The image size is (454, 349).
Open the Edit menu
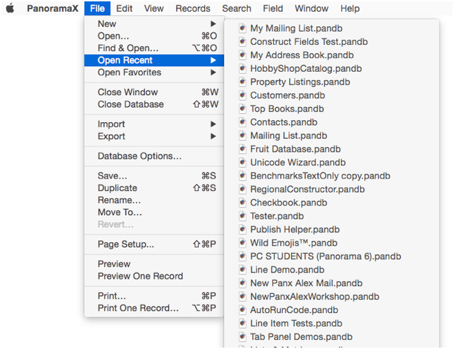tap(124, 8)
